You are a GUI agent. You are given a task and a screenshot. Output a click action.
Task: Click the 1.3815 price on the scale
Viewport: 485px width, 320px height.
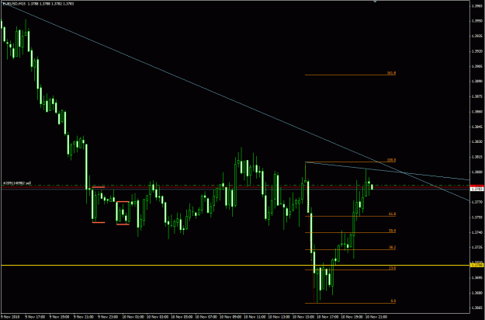pos(477,157)
